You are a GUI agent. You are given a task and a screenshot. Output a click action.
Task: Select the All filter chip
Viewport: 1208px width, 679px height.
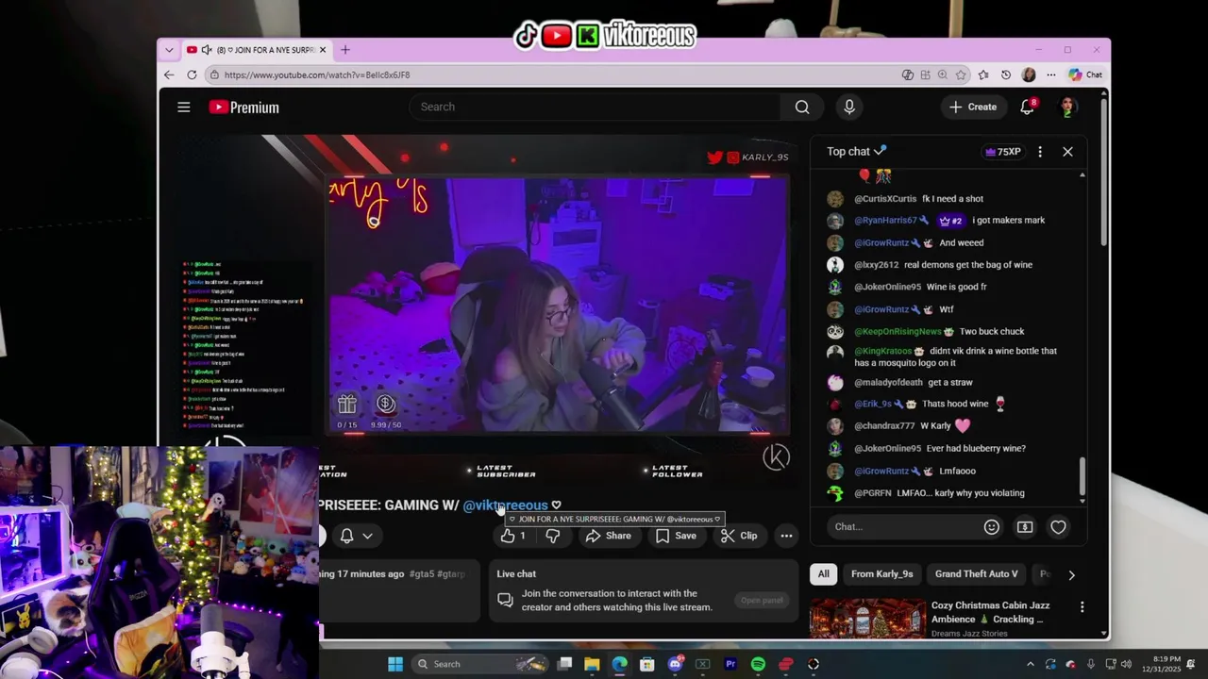[x=824, y=574]
